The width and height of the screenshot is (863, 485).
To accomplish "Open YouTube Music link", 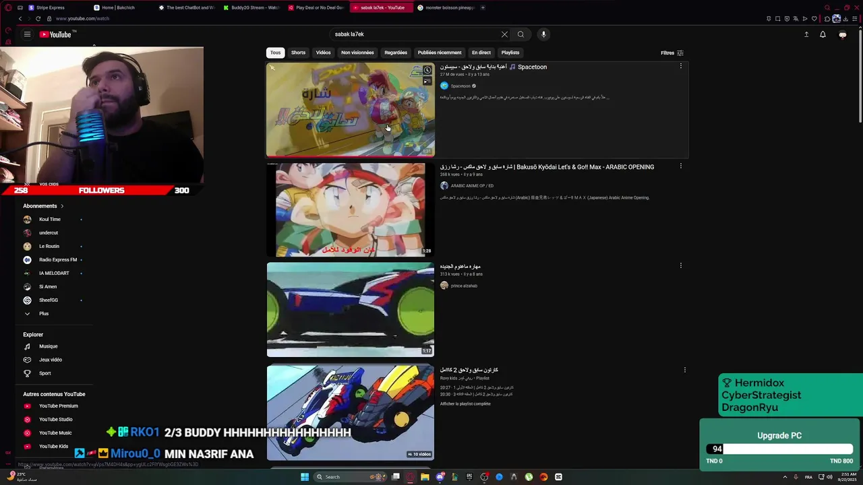I will (x=54, y=433).
